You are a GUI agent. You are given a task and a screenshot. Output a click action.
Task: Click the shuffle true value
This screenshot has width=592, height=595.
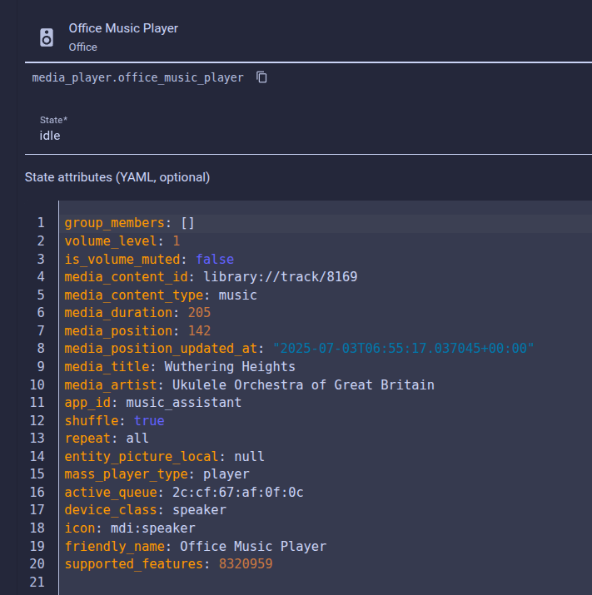[149, 421]
